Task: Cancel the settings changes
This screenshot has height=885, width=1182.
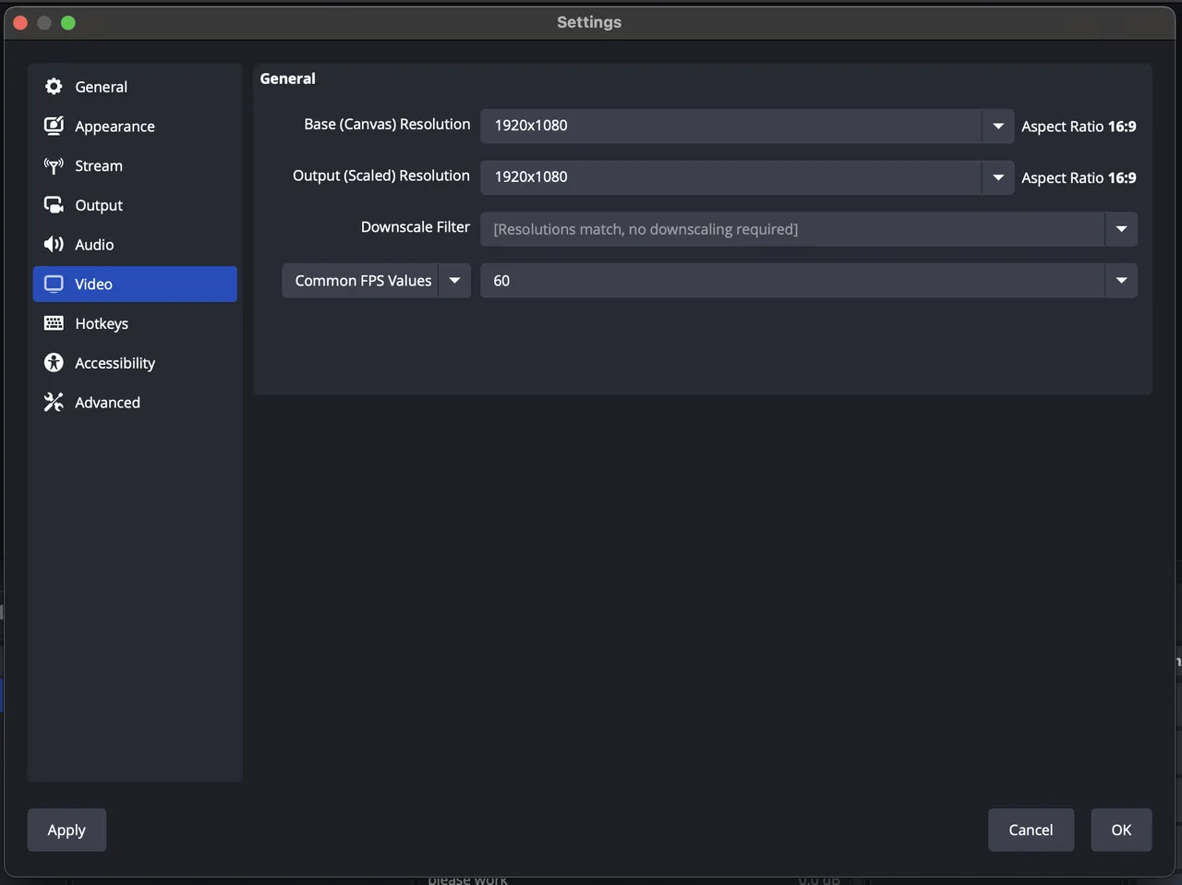Action: click(1031, 830)
